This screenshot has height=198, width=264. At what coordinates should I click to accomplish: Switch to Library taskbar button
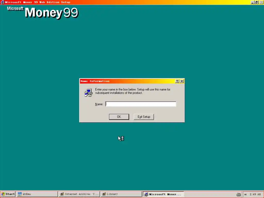[121, 194]
